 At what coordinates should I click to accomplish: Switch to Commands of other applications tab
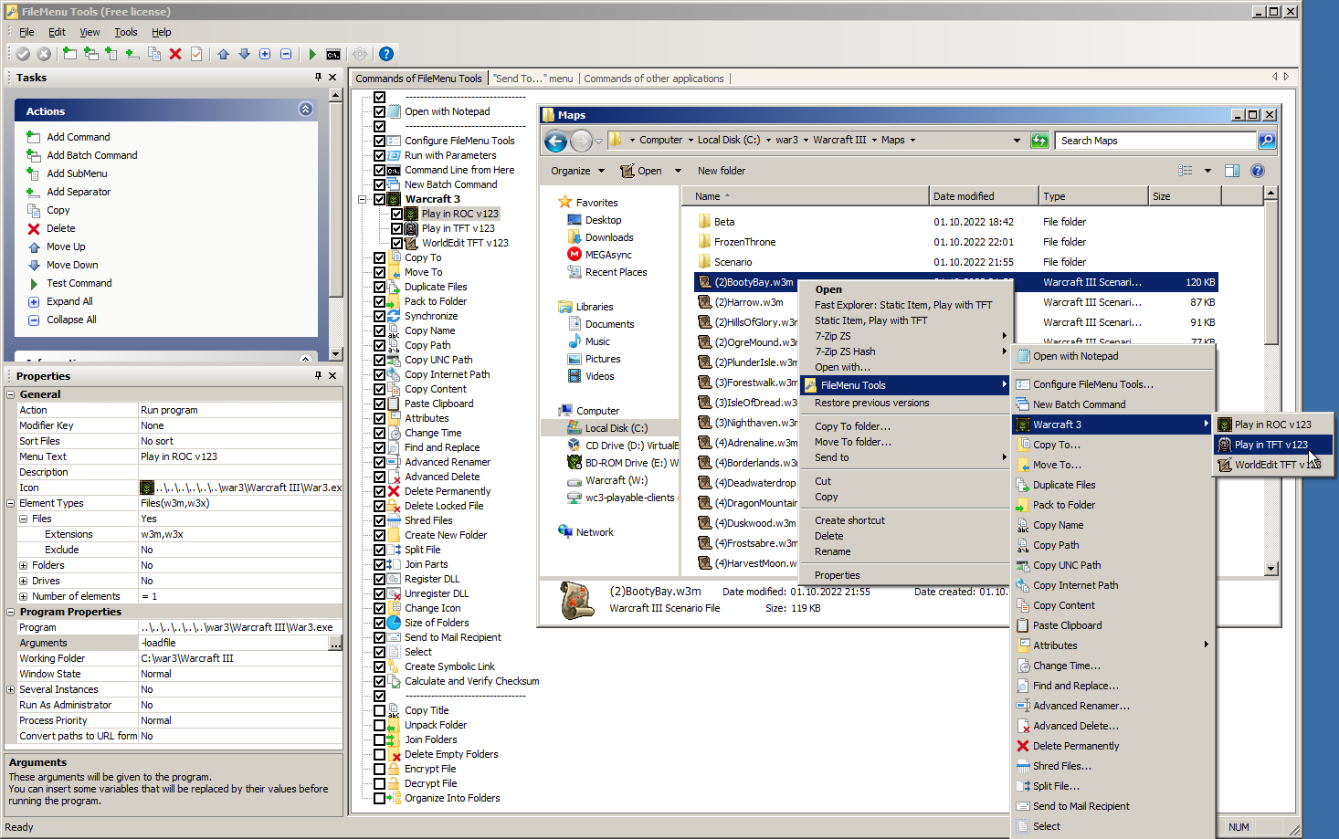pos(654,79)
